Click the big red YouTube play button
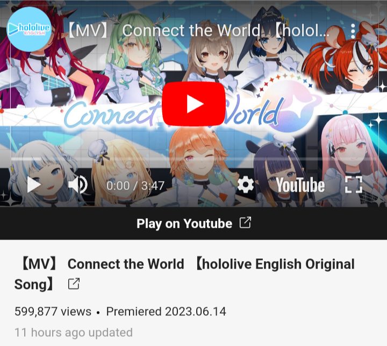Screen dimensions: 387x346 (193, 104)
